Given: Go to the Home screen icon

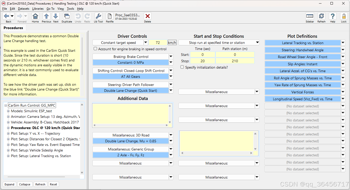Looking at the screenshot, I should pos(35,16).
